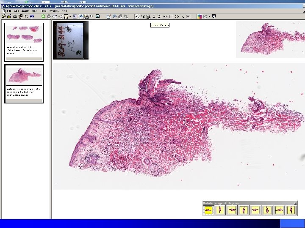Expand the small arrow beside the magnifier-window icon

point(70,16)
